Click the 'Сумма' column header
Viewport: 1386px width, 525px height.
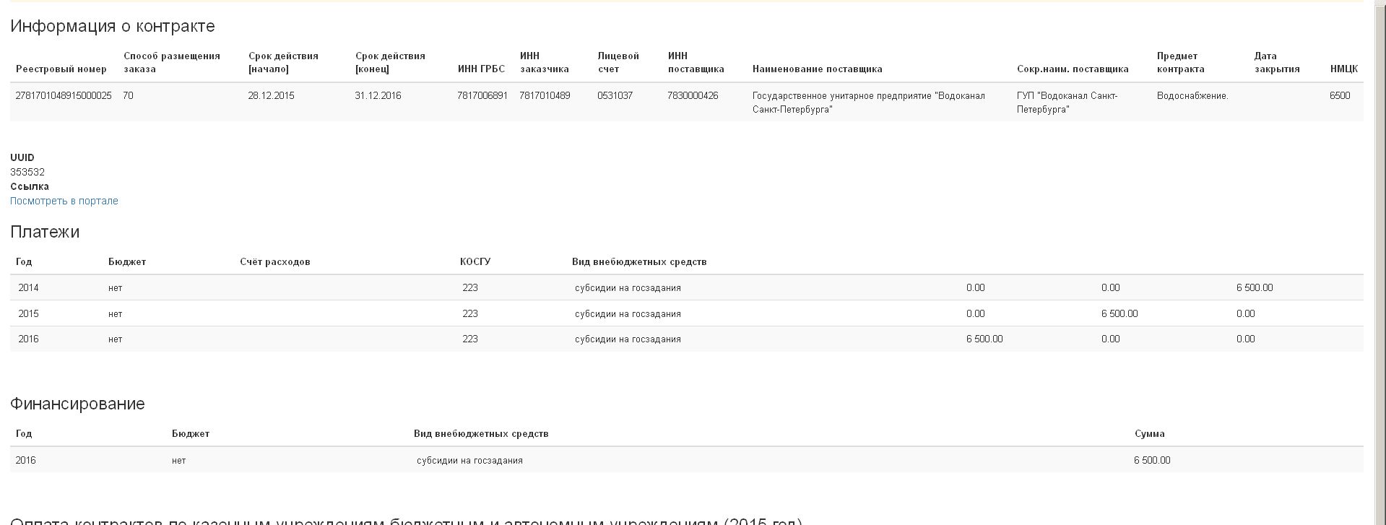click(x=1150, y=433)
